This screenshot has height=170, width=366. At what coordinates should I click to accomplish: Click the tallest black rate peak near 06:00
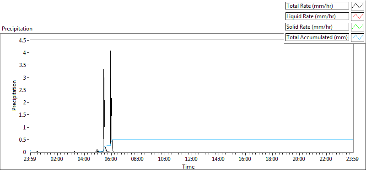point(110,51)
